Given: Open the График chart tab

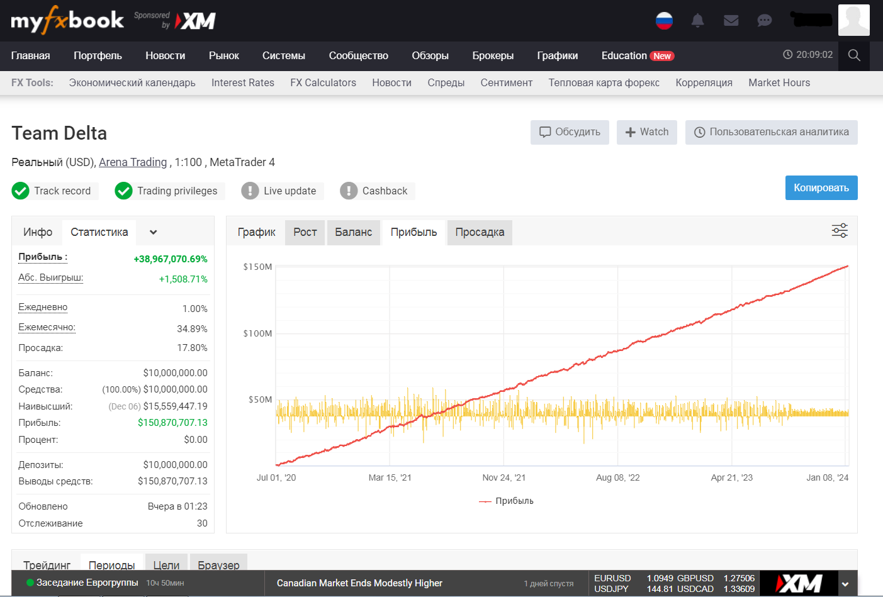Looking at the screenshot, I should (257, 232).
